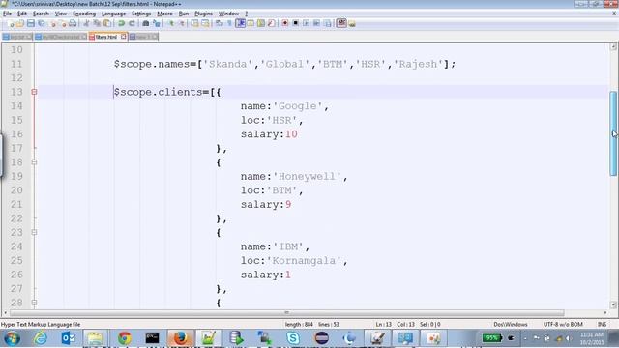This screenshot has height=348, width=619.
Task: Collapse the code fold at line 28
Action: click(35, 303)
